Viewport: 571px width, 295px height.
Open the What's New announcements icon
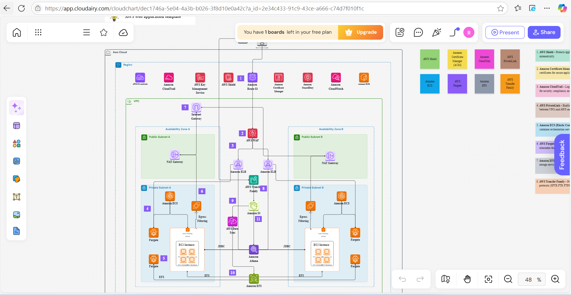pyautogui.click(x=436, y=32)
